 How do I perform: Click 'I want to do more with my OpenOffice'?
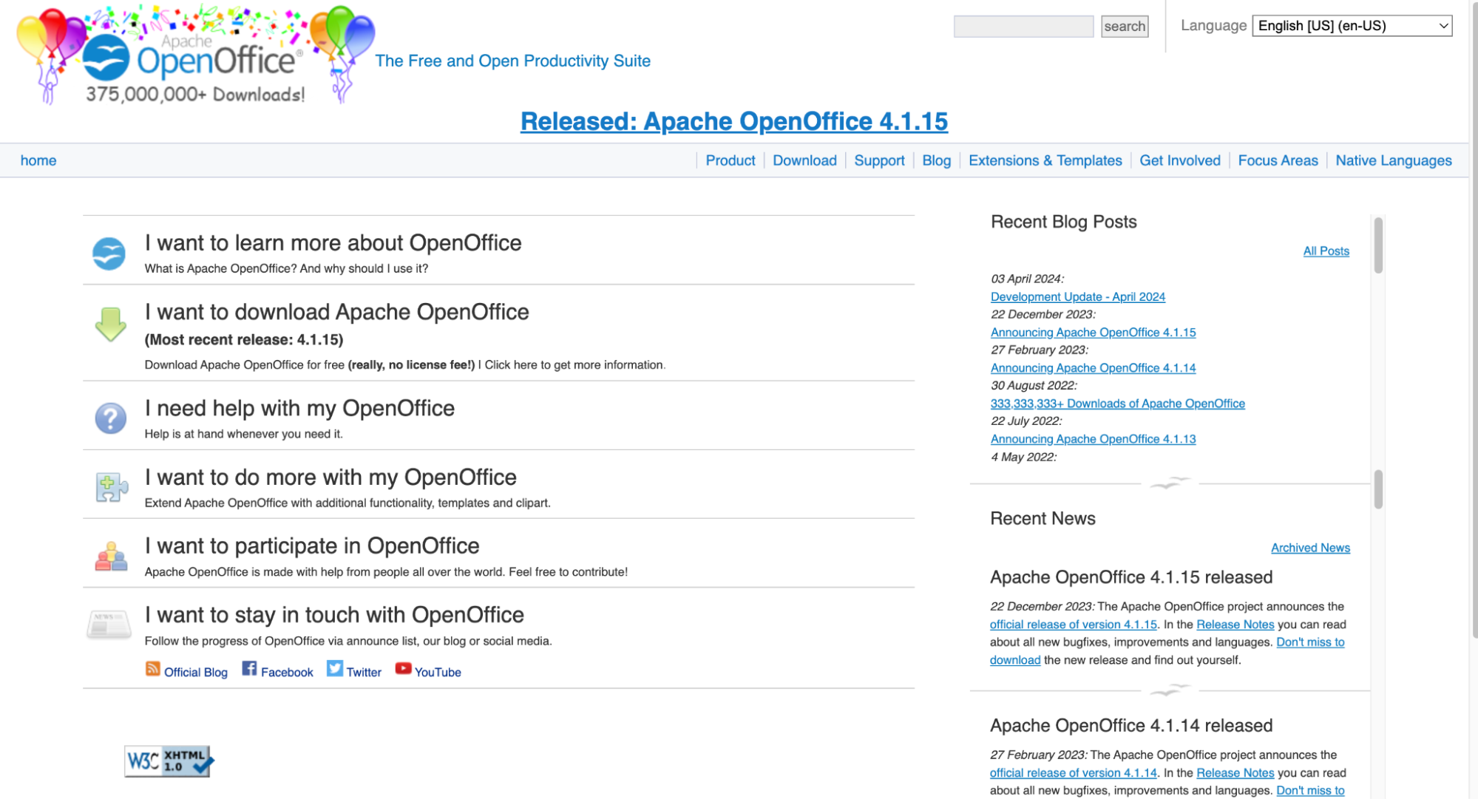(x=330, y=477)
